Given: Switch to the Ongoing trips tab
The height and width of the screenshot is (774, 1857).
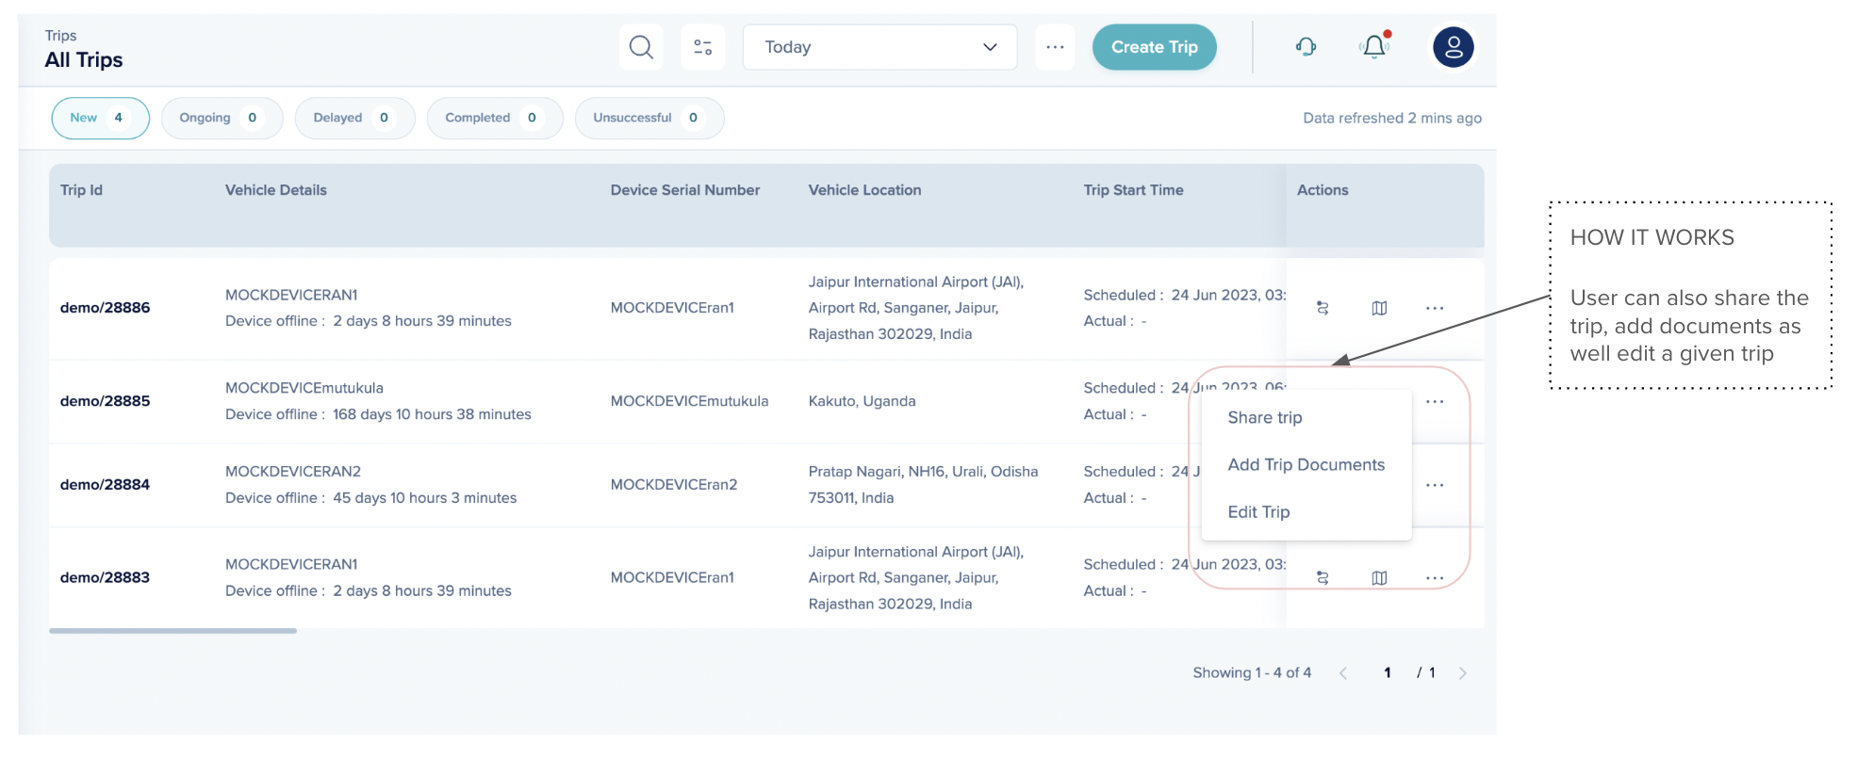Looking at the screenshot, I should click(222, 118).
